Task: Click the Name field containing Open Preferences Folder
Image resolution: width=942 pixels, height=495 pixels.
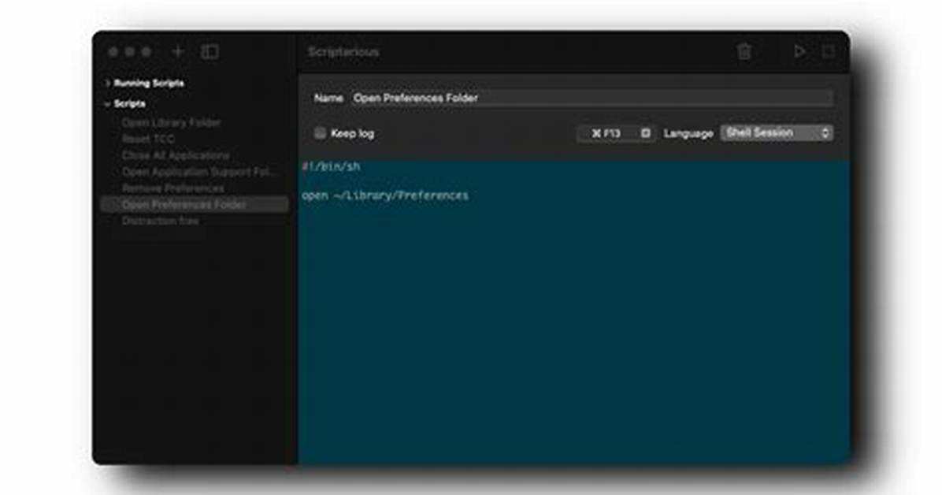Action: [592, 98]
